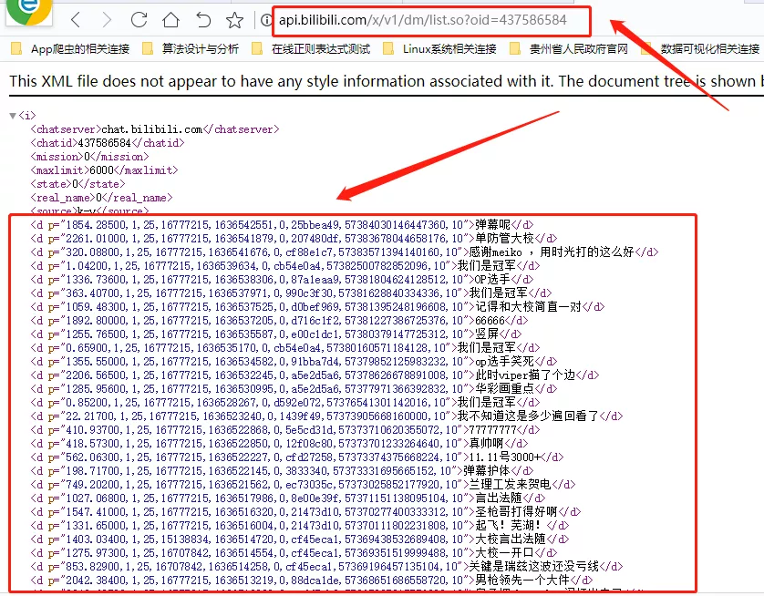Click the danmaku text 大校言出法随
The image size is (764, 596).
point(511,539)
